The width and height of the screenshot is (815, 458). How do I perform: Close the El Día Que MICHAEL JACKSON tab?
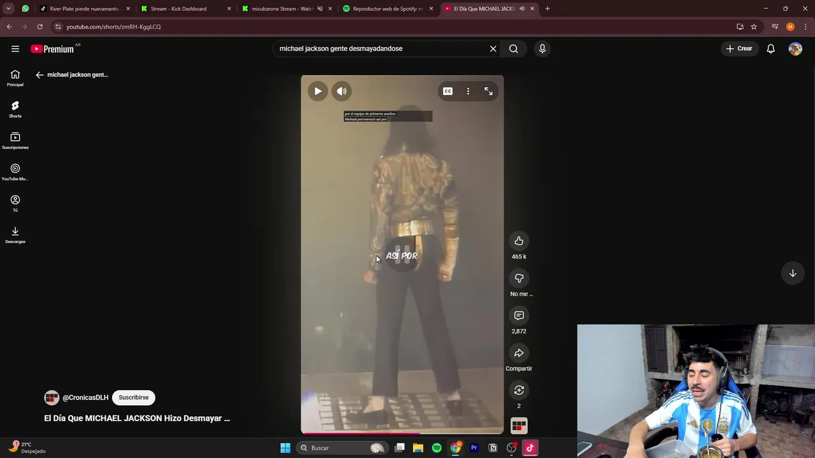532,9
